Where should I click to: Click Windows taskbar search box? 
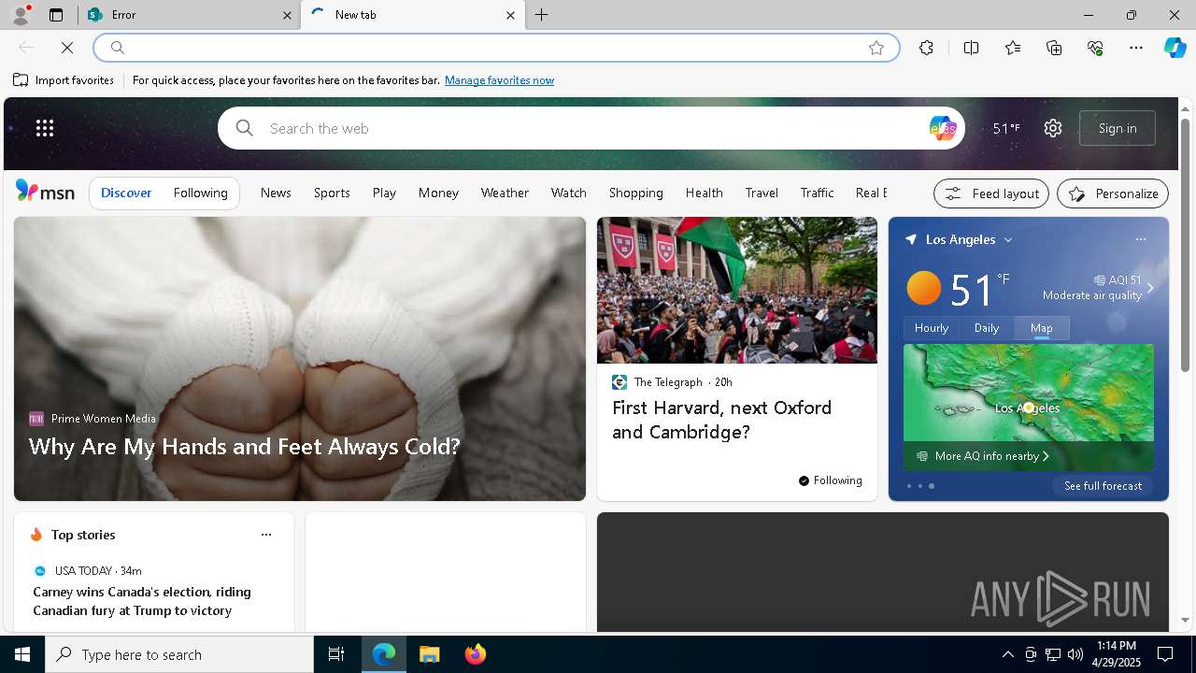click(x=179, y=654)
